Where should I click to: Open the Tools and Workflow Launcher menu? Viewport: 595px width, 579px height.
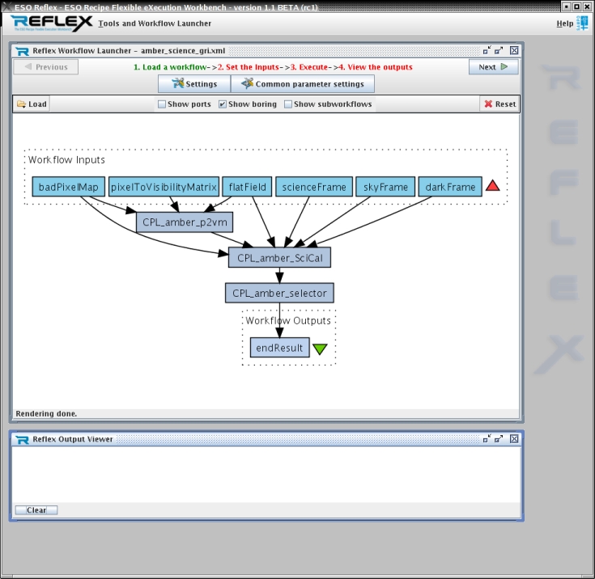(149, 23)
